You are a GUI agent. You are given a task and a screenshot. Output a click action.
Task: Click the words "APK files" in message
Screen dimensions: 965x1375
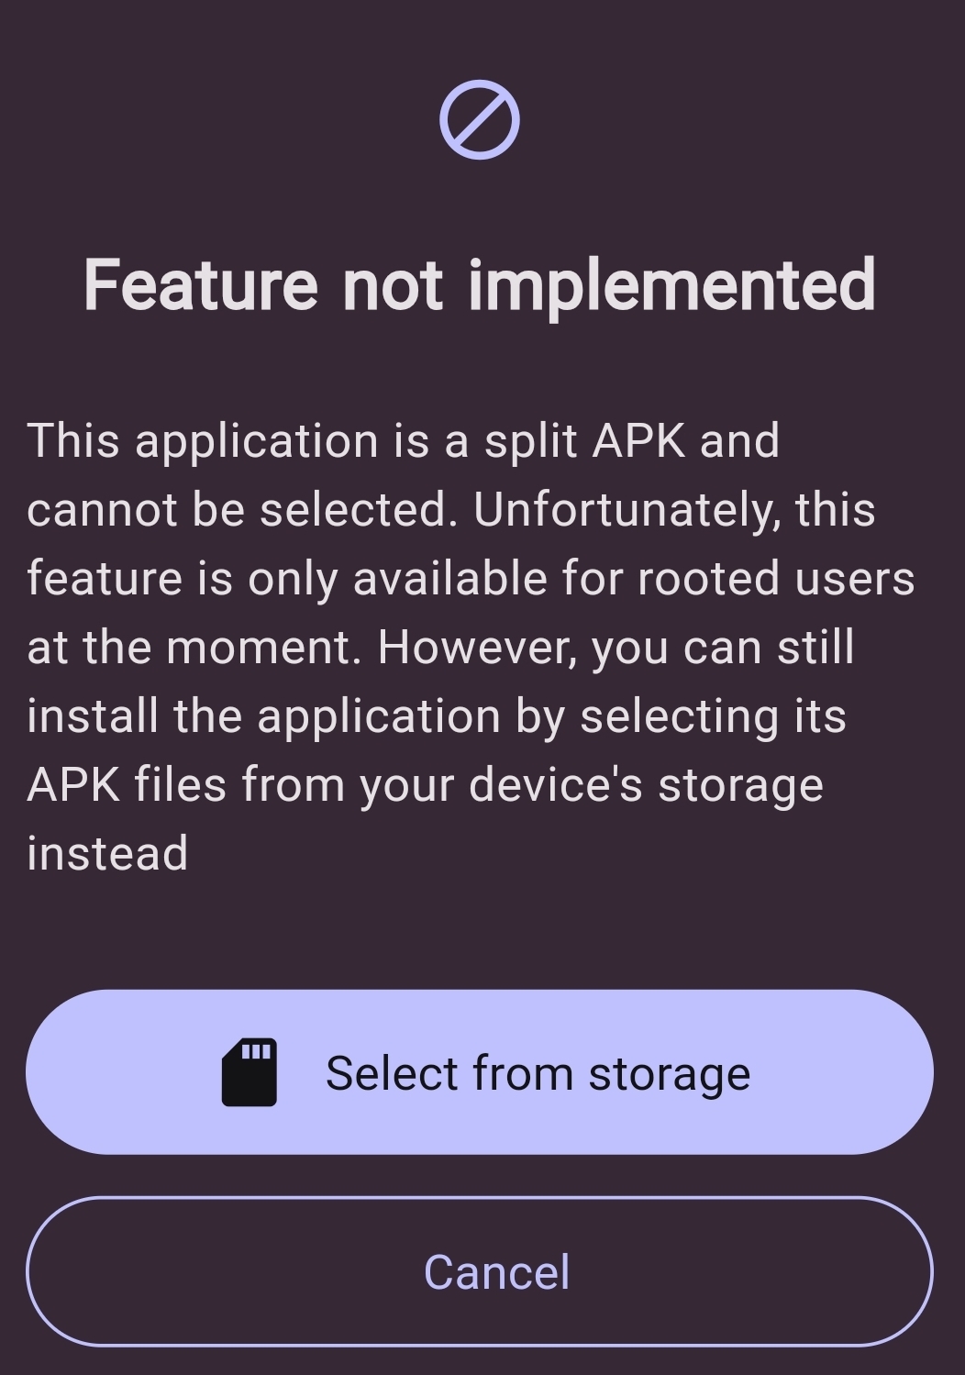[127, 785]
